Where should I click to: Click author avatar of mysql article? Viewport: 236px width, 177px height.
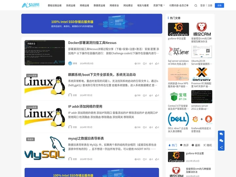[70, 159]
